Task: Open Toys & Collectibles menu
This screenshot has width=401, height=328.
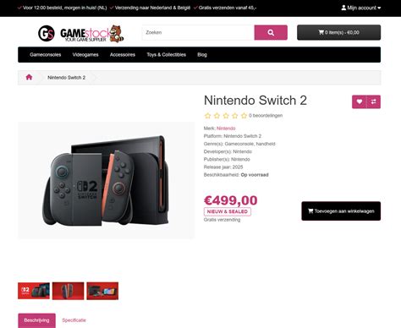Action: click(x=166, y=55)
